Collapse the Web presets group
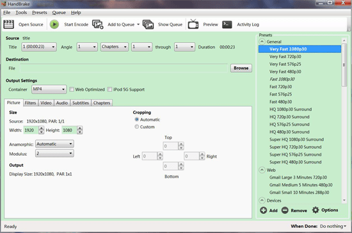Screen dimensions: 352x233 262,170
